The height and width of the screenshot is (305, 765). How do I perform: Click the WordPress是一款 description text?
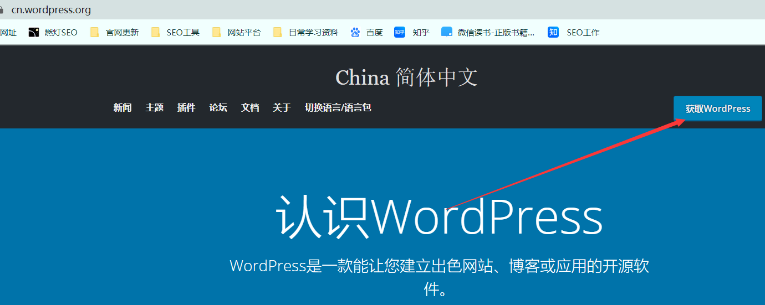pos(439,277)
